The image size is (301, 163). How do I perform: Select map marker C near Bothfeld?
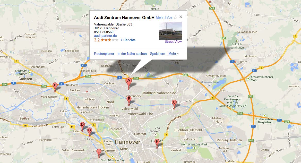click(x=174, y=104)
